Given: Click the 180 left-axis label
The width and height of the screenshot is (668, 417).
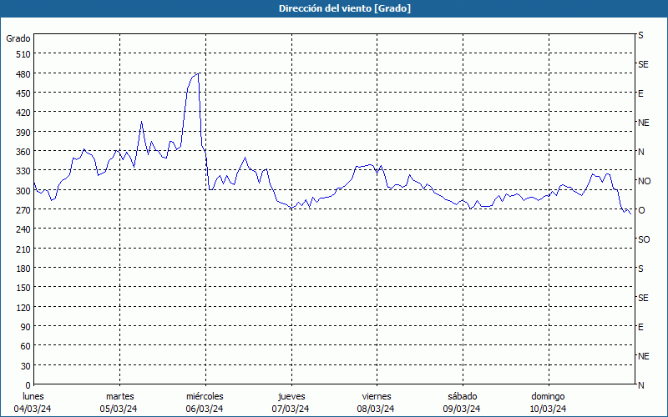Looking at the screenshot, I should pos(23,269).
